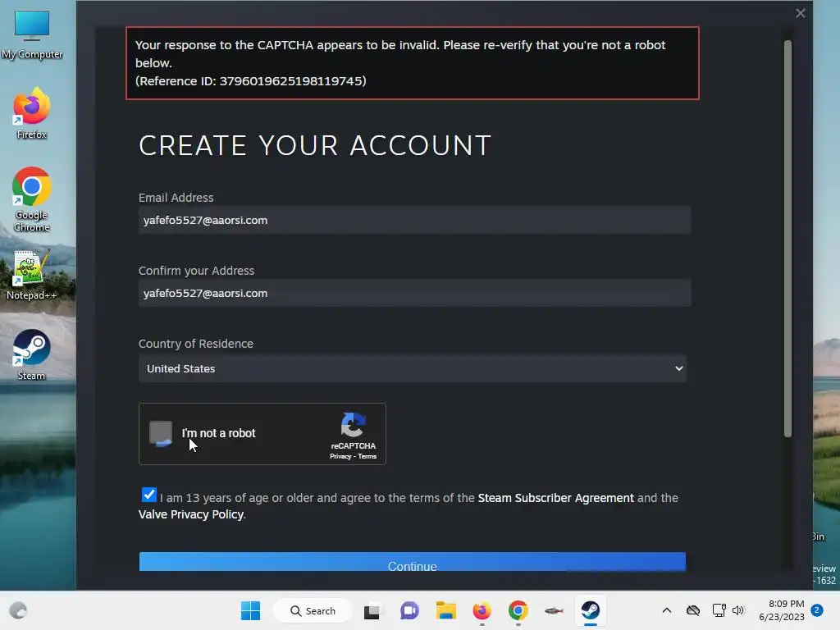
Task: Switch to Chrome in the taskbar
Action: pos(518,610)
